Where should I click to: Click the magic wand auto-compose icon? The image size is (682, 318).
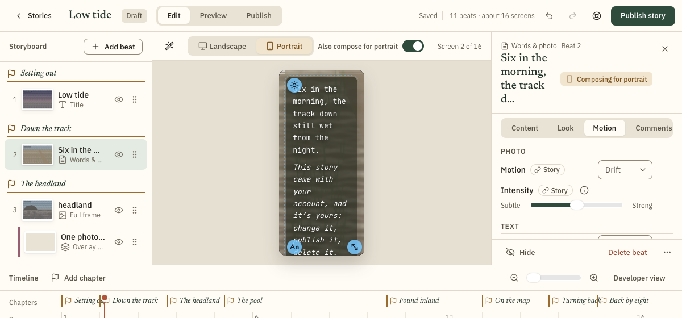(169, 46)
